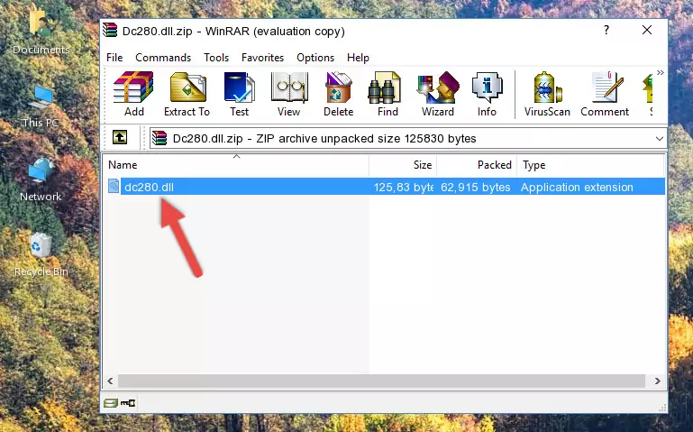693x432 pixels.
Task: Click the horizontal scrollbar right arrow
Action: pos(657,381)
